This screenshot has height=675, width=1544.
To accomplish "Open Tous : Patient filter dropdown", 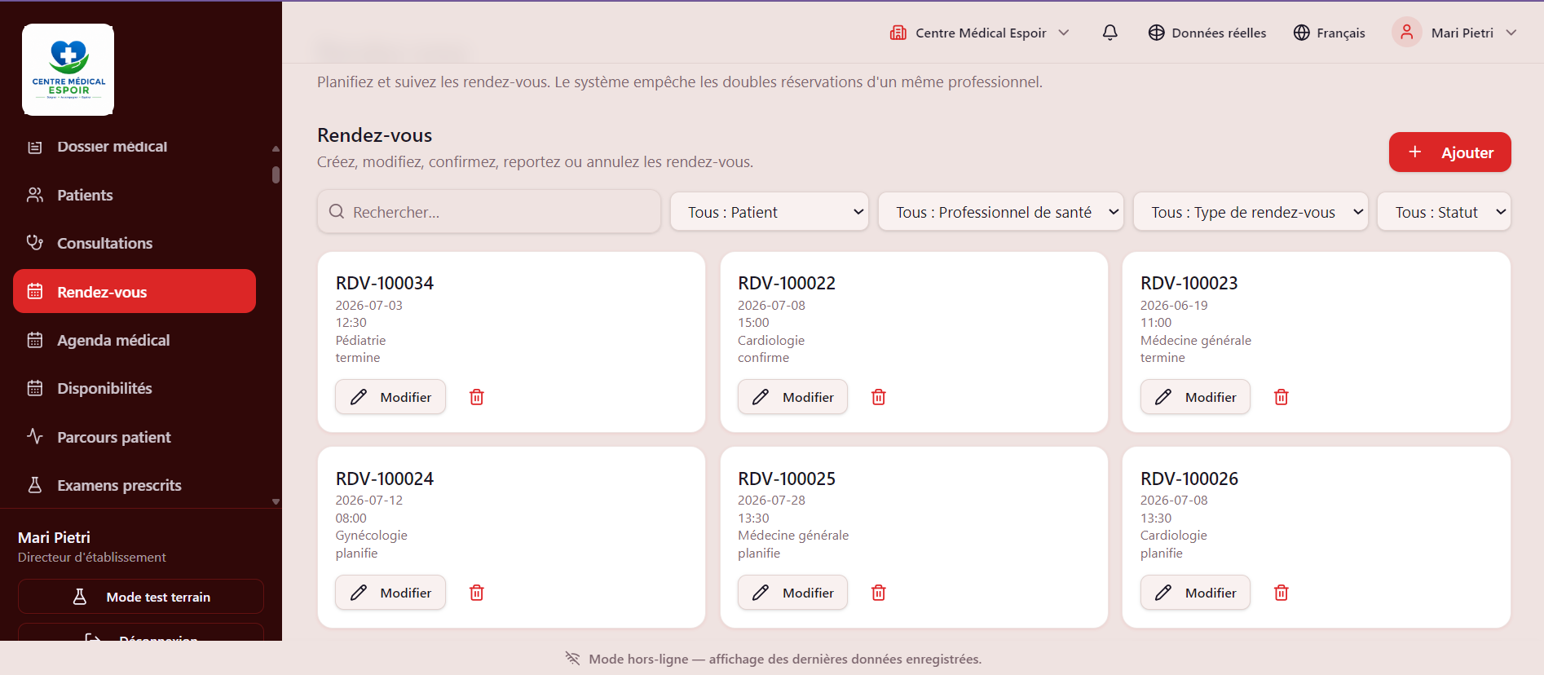I will coord(770,212).
